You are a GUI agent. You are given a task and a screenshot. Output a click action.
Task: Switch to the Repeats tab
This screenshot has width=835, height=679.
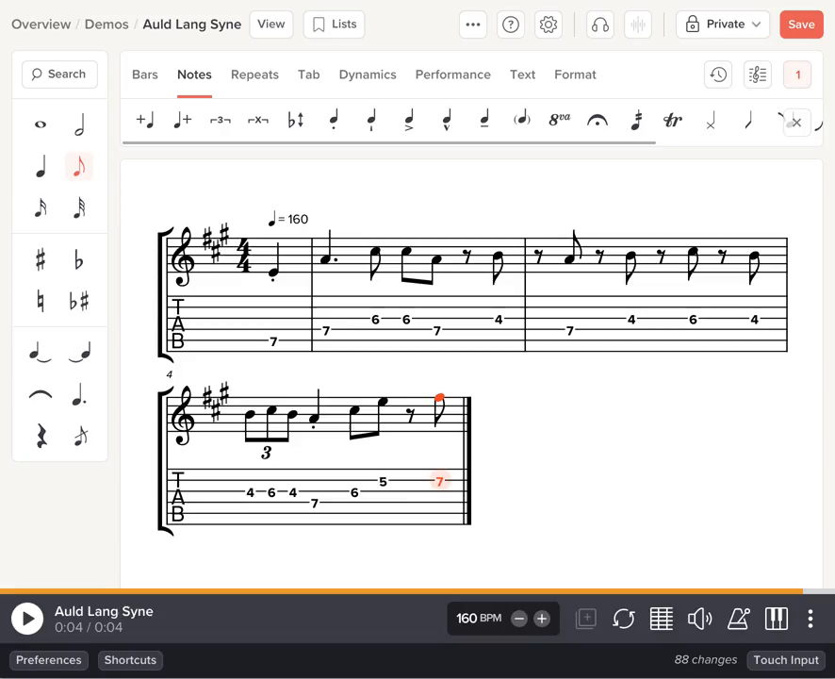254,75
